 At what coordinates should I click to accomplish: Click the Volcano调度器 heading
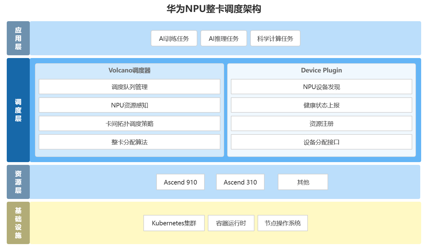pos(130,70)
